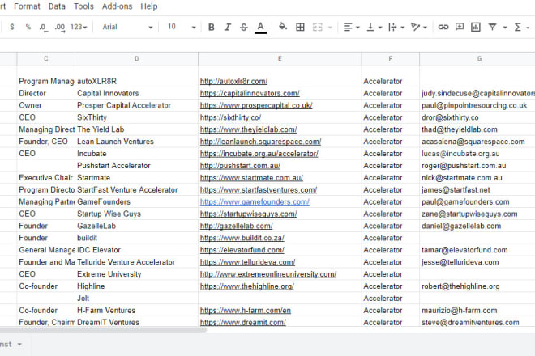535x356 pixels.
Task: Open the cell borders tool
Action: pos(300,27)
